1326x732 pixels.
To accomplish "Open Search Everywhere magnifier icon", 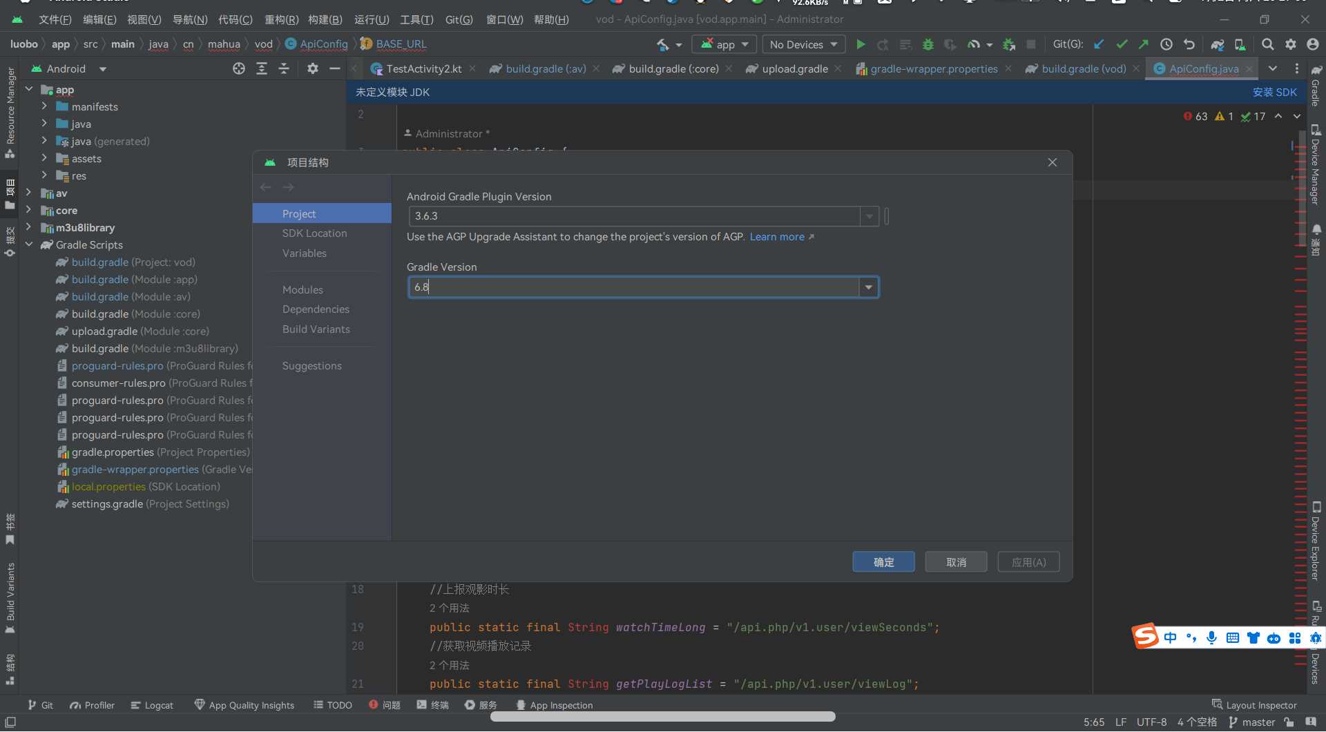I will tap(1267, 45).
